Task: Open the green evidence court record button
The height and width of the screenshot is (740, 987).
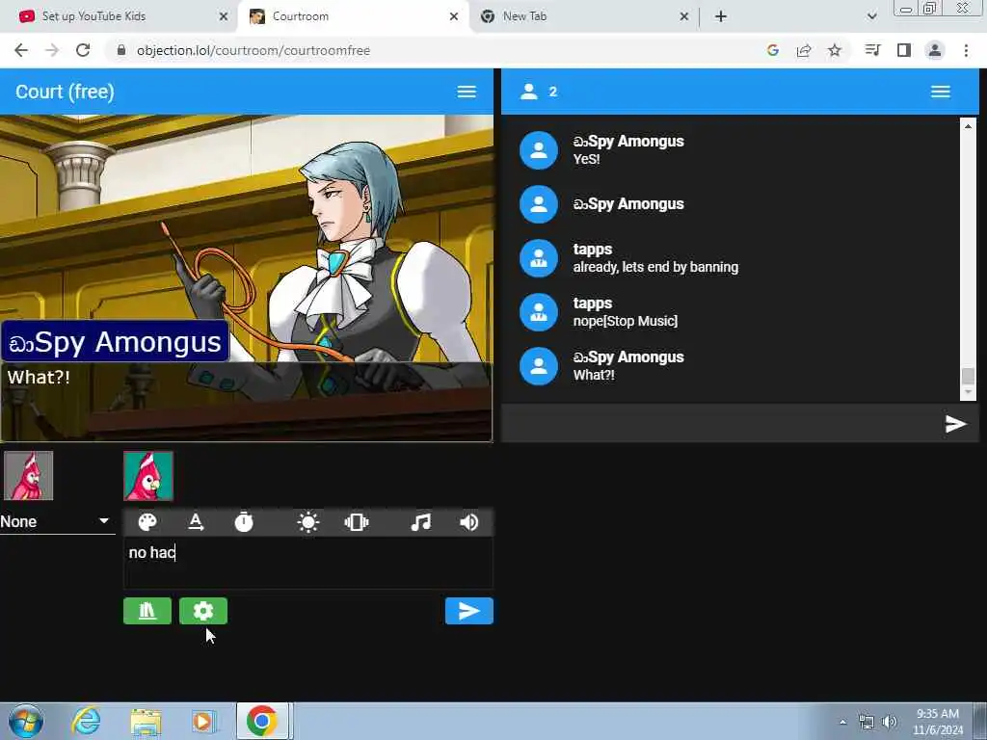Action: pos(147,611)
